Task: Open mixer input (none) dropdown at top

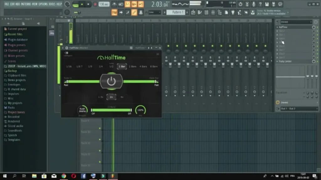Action: pos(296,22)
